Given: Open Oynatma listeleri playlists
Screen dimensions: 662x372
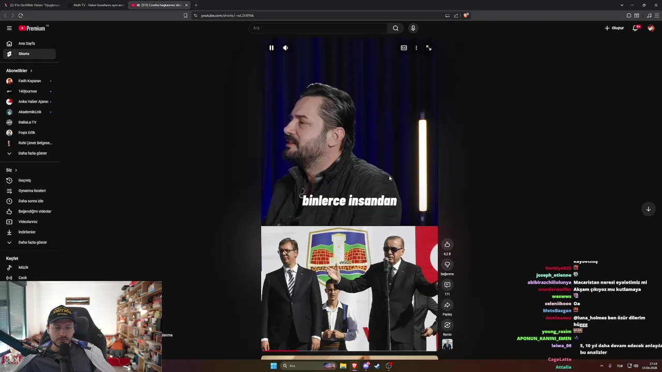Looking at the screenshot, I should point(29,191).
